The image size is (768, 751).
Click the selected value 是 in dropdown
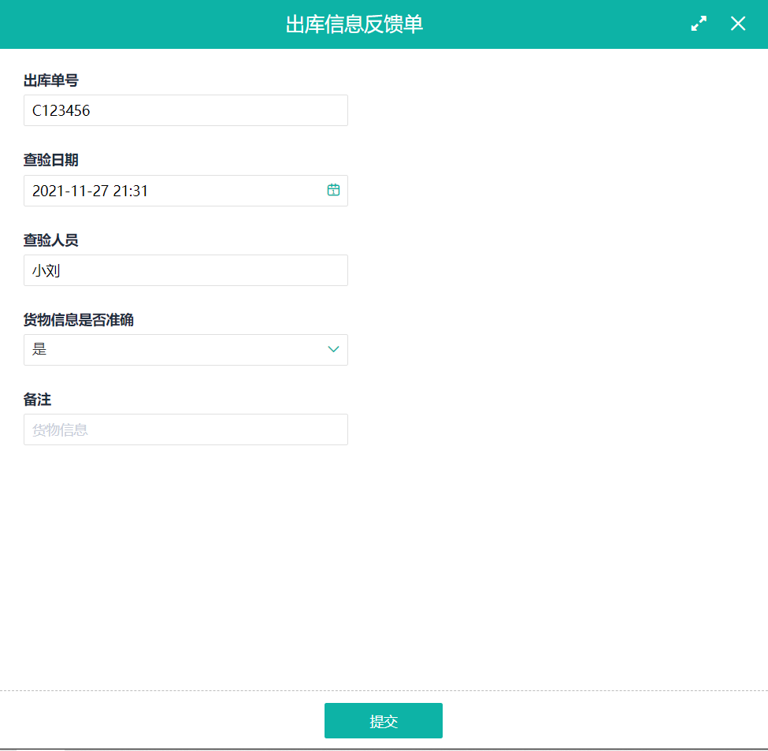point(40,349)
